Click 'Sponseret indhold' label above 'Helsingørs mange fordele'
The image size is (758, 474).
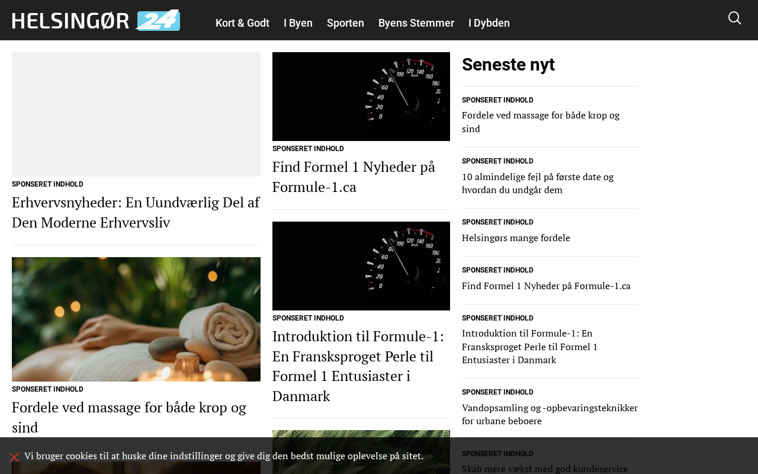[x=497, y=222]
